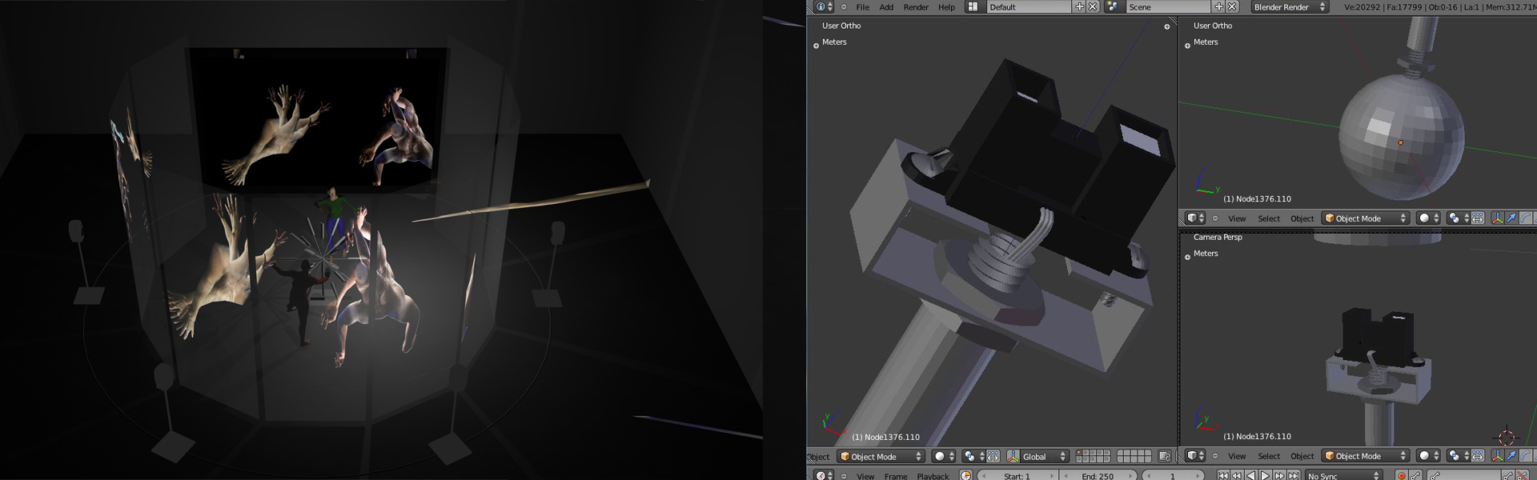Toggle the auto keyframe record button
1537x480 pixels.
coord(1402,476)
